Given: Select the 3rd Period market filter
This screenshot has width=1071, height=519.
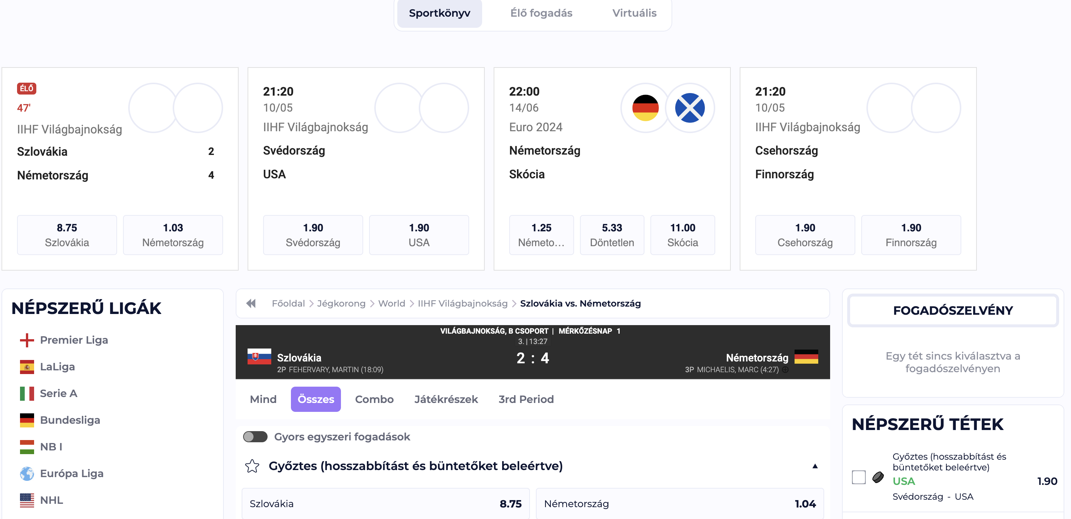Looking at the screenshot, I should 526,400.
